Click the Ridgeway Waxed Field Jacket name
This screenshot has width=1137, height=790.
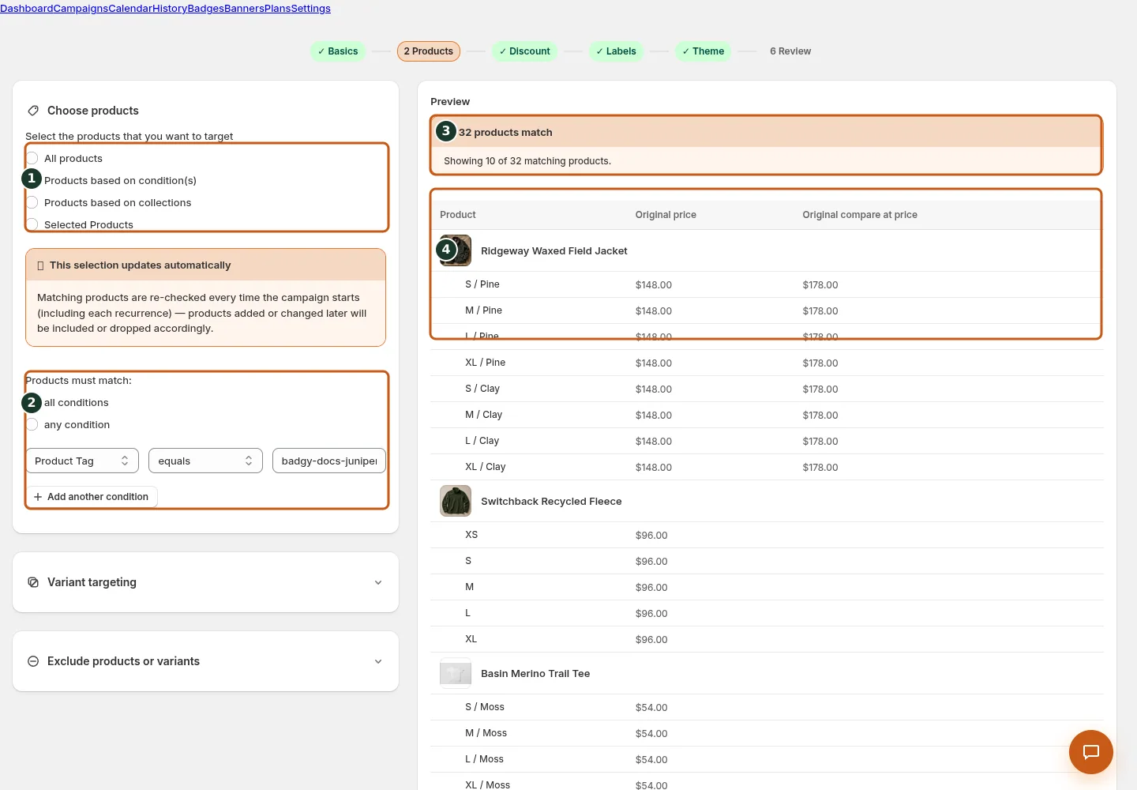click(554, 251)
